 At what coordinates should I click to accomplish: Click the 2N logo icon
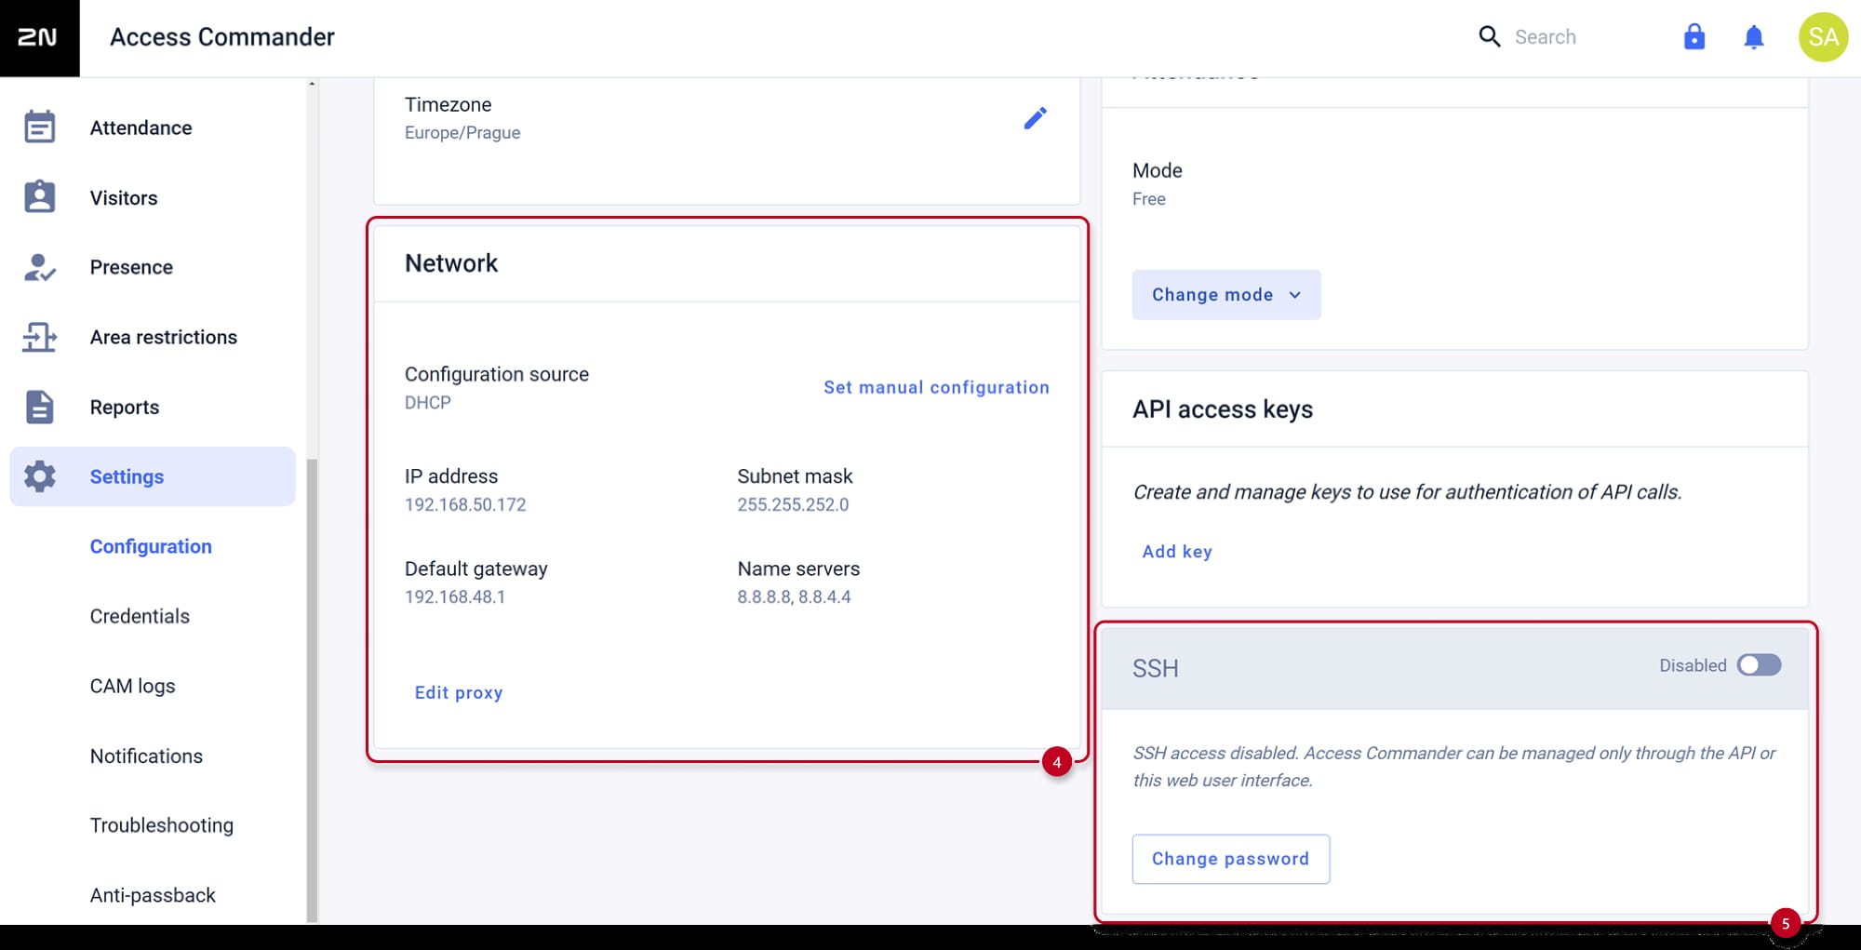(38, 37)
